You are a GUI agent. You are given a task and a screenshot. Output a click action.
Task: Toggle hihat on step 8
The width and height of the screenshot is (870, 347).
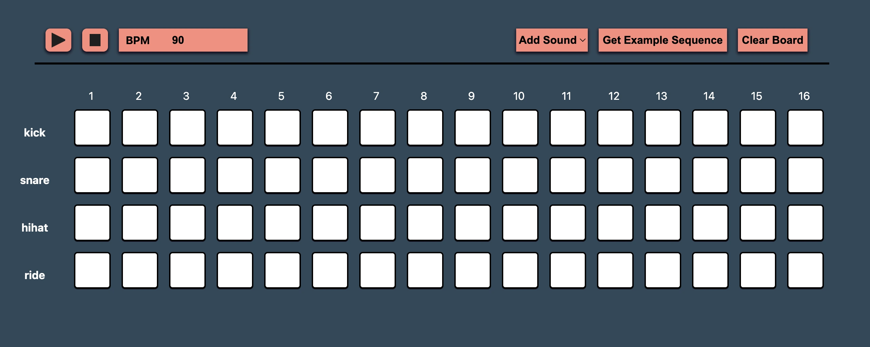[x=425, y=223]
